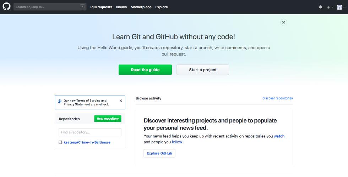348x177 pixels.
Task: Open the user avatar menu
Action: [341, 7]
